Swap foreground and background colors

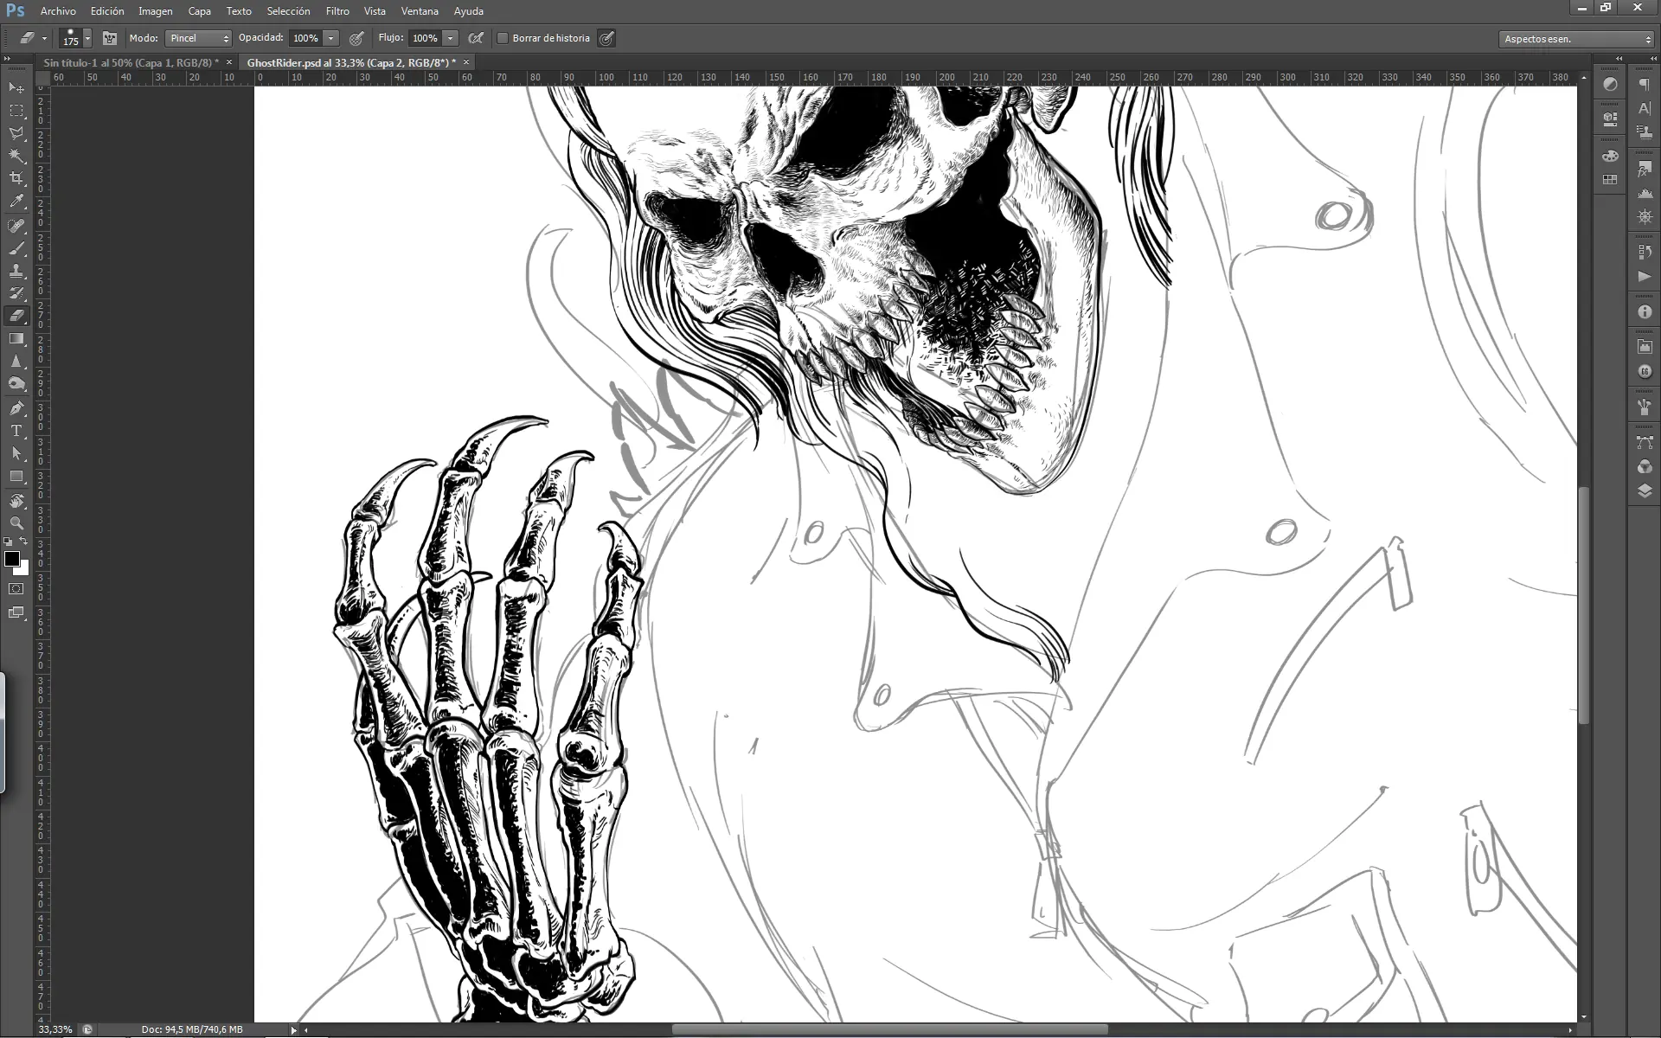(24, 541)
